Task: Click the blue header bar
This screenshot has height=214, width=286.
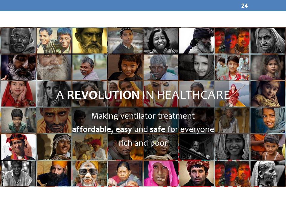Action: point(143,6)
